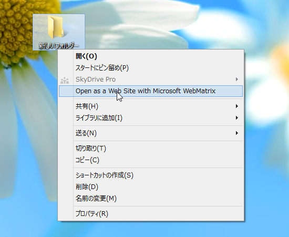Image resolution: width=289 pixels, height=237 pixels.
Task: Select スタートにピン留め(P) menu entry
Action: pos(151,68)
